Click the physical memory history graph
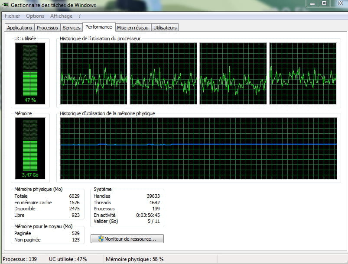Viewport: 348px width, 264px height. pyautogui.click(x=198, y=148)
